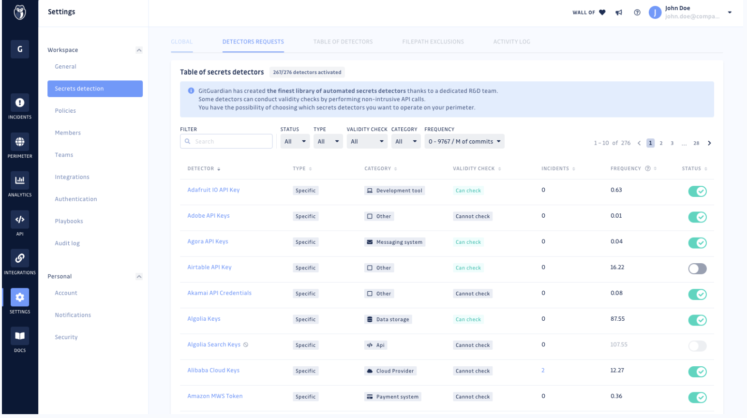Select the Detectors Requests tab
This screenshot has width=747, height=418.
(x=253, y=42)
